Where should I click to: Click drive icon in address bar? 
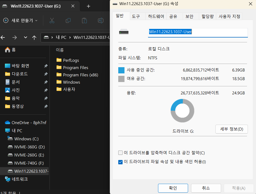[46, 38]
